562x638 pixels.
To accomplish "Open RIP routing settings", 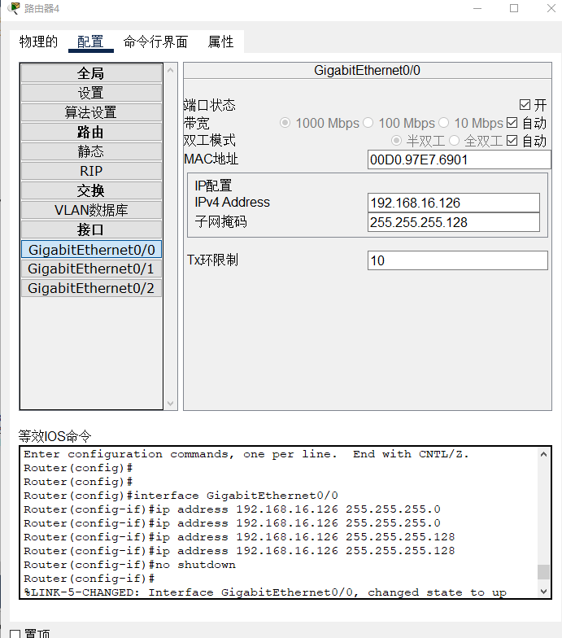I will point(91,171).
